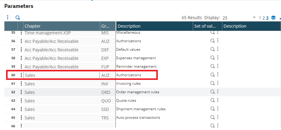Go to results page 2
281x130 pixels.
point(263,18)
